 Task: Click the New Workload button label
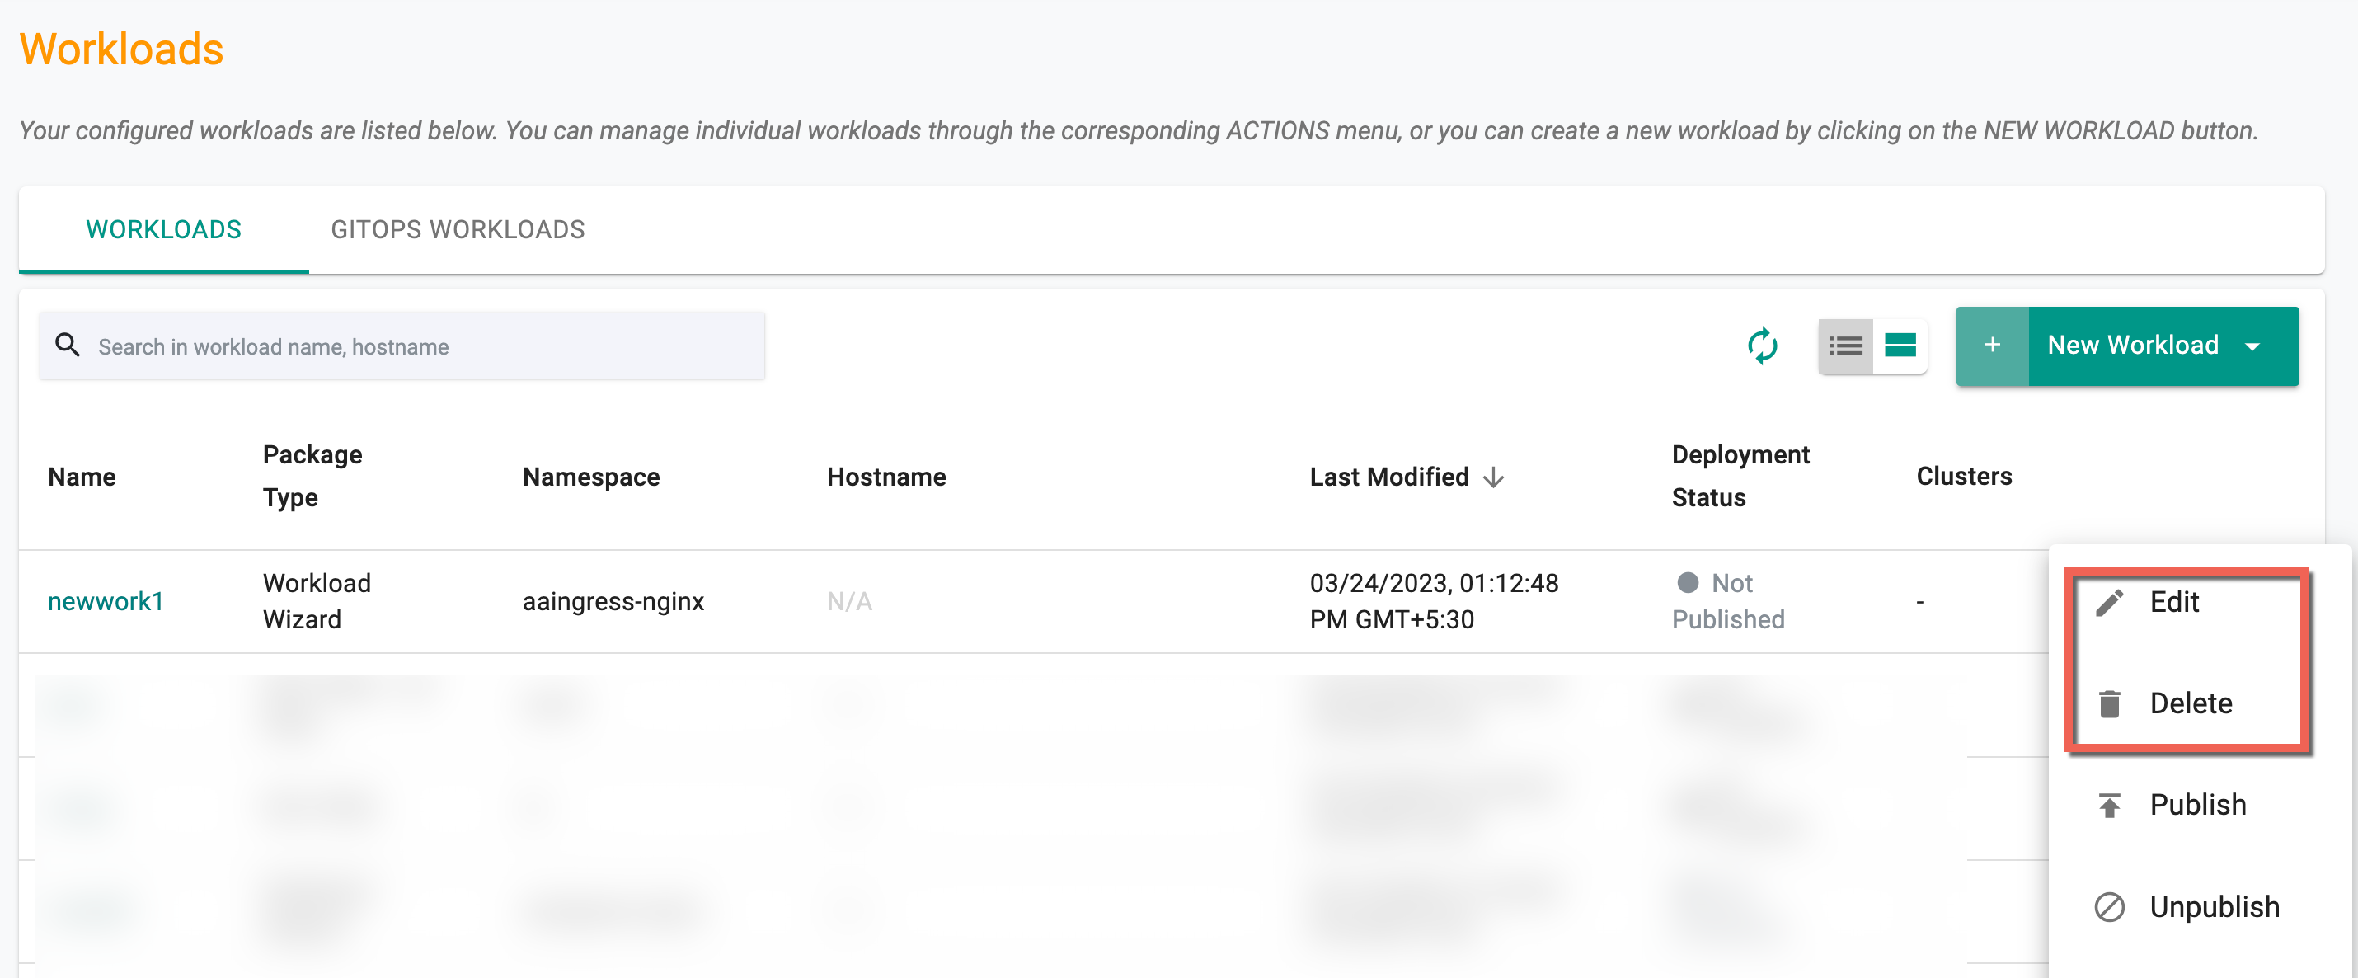coord(2132,346)
